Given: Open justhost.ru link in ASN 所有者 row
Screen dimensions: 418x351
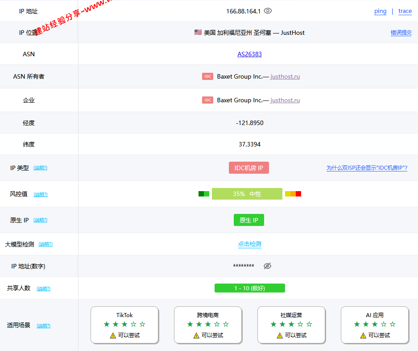Looking at the screenshot, I should pos(285,77).
